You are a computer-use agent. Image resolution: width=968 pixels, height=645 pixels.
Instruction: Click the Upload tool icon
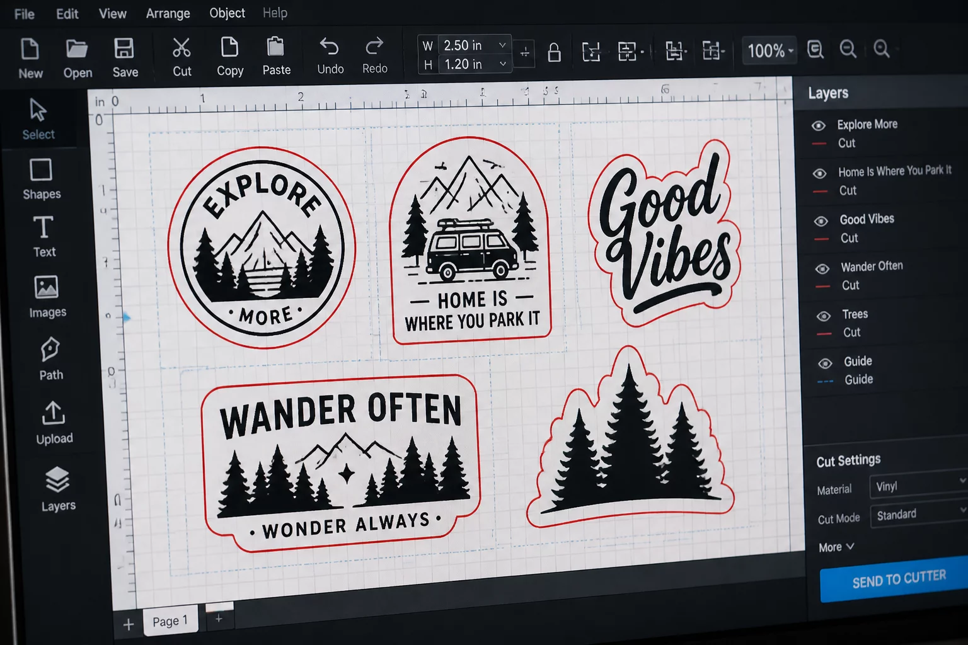pyautogui.click(x=53, y=413)
